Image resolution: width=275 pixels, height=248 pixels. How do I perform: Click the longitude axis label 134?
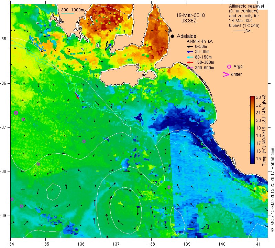tap(10, 244)
